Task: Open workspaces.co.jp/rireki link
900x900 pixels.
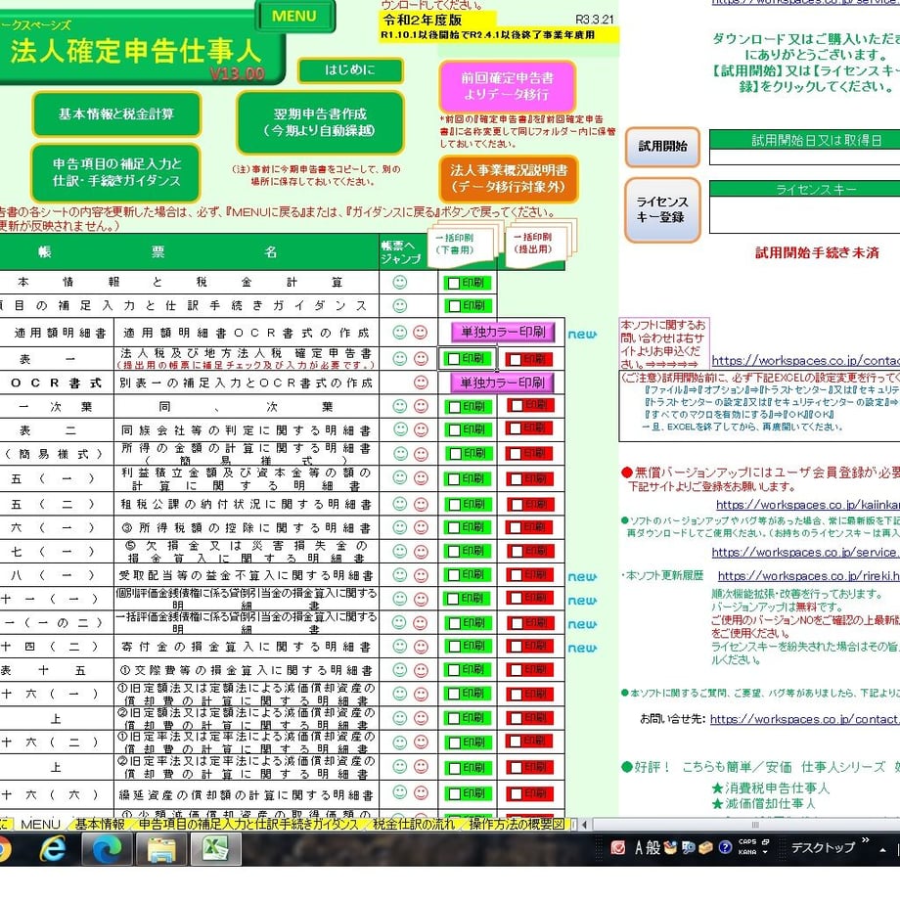Action: pyautogui.click(x=808, y=575)
